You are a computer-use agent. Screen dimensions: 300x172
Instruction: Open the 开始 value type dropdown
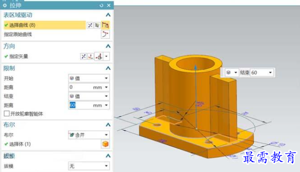pos(89,78)
